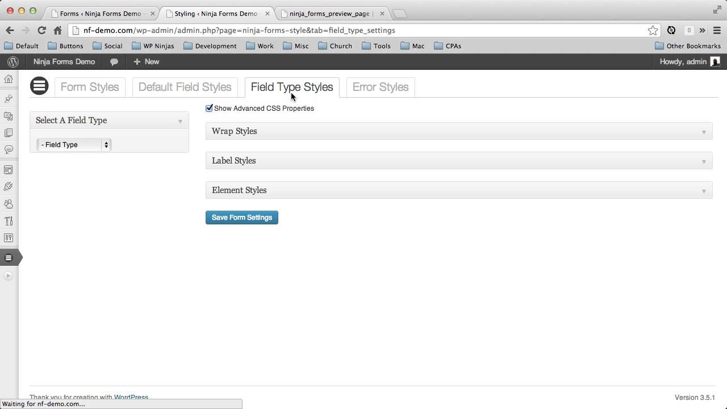Open the Field Type select dropdown
This screenshot has width=727, height=409.
(74, 145)
